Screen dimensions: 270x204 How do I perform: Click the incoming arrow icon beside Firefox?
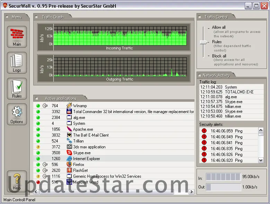pos(45,164)
